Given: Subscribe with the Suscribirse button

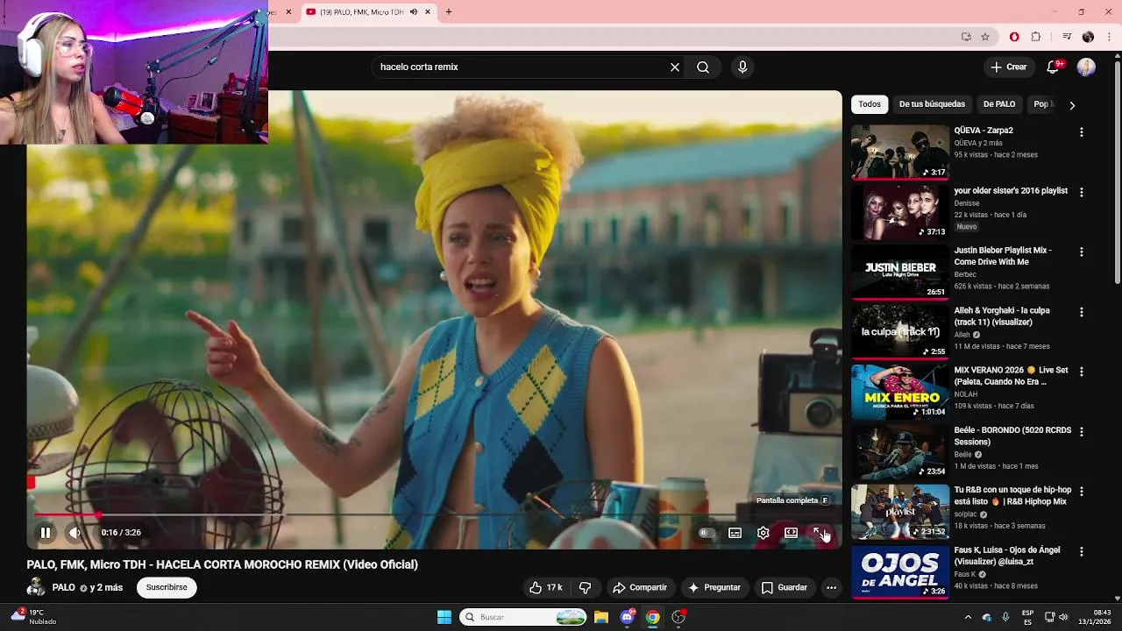Looking at the screenshot, I should click(167, 587).
